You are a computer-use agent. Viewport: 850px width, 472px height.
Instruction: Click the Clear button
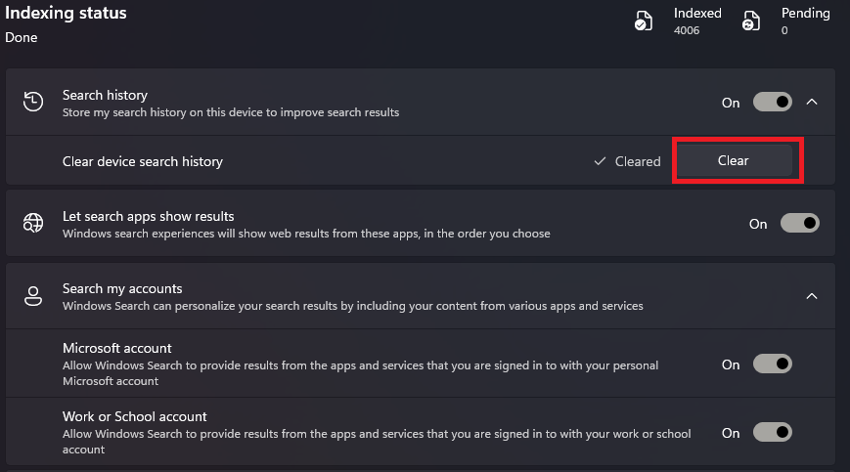click(x=735, y=161)
